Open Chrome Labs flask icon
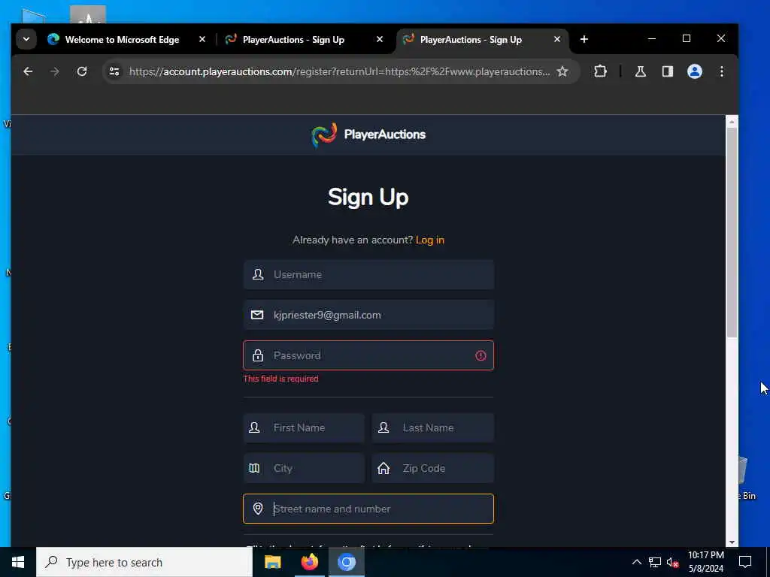The image size is (770, 577). (x=641, y=71)
